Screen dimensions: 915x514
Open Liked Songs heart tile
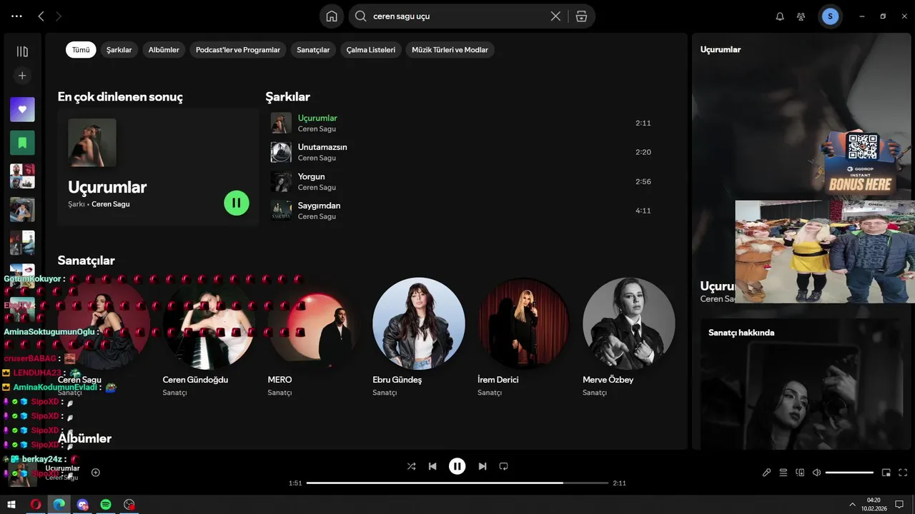[x=22, y=109]
